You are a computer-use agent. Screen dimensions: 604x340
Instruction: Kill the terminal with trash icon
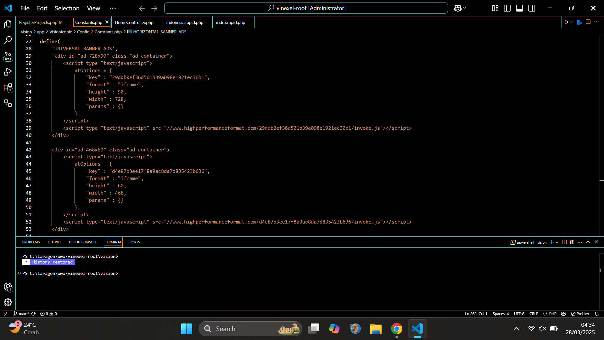[572, 242]
